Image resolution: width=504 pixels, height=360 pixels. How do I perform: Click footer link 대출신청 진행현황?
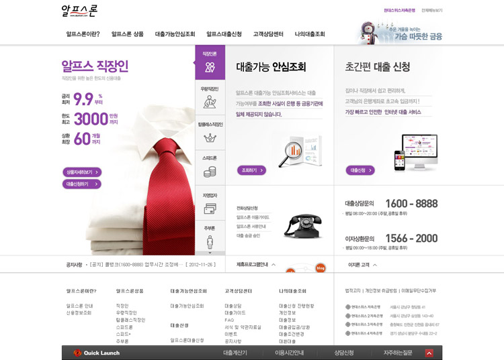pos(296,306)
